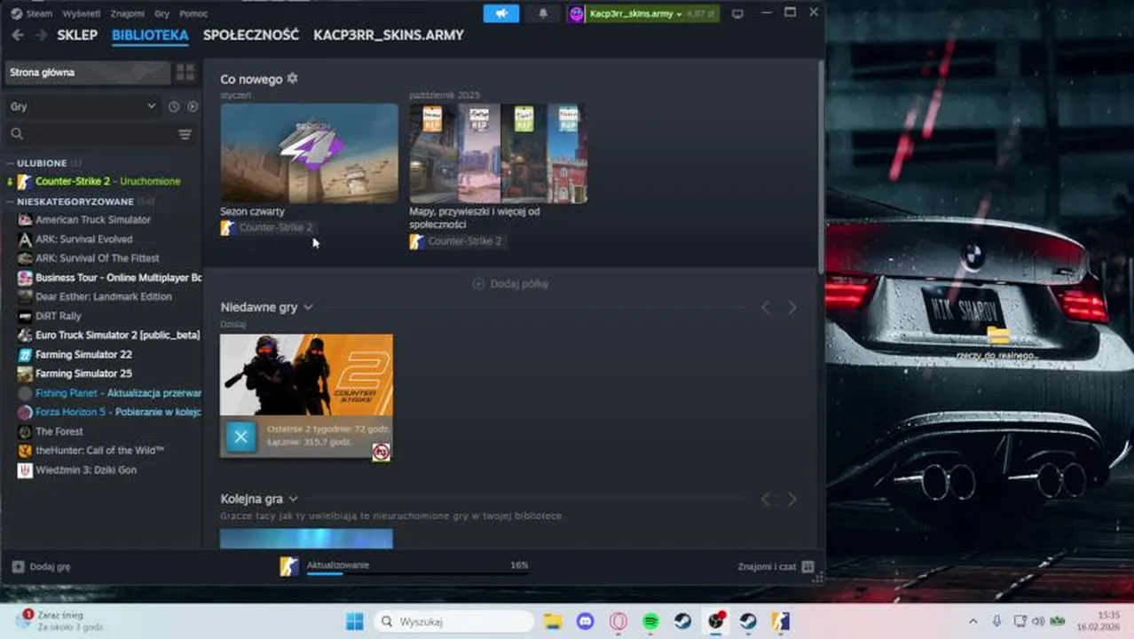The image size is (1134, 639).
Task: Select American Truck Simulator in the game list
Action: [93, 220]
